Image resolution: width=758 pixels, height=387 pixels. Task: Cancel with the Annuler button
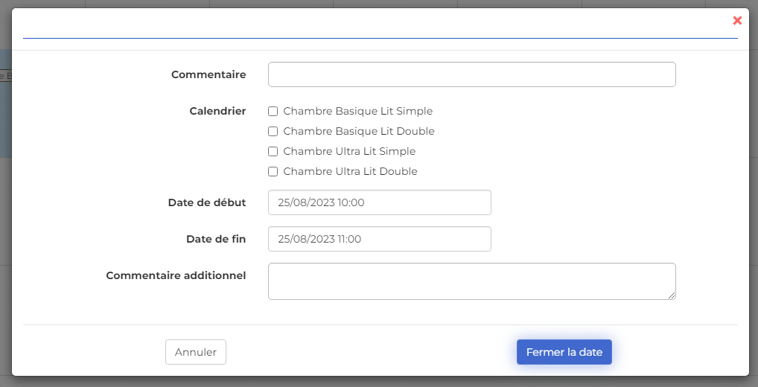click(196, 352)
